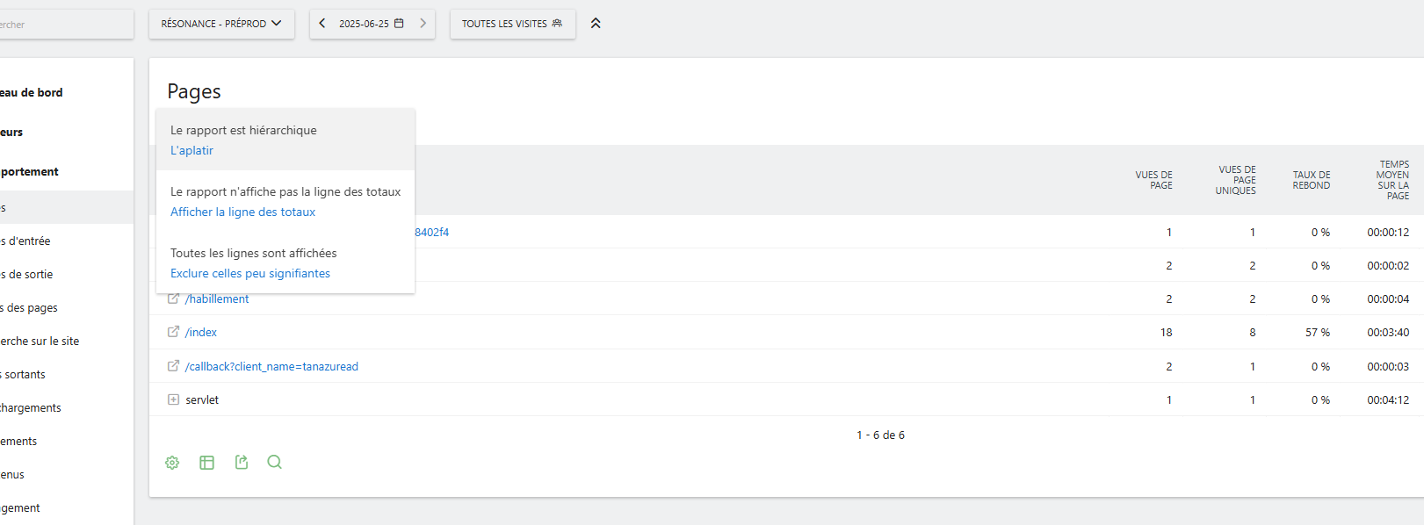Select Afficher la ligne des totaux
The height and width of the screenshot is (525, 1424).
(242, 212)
